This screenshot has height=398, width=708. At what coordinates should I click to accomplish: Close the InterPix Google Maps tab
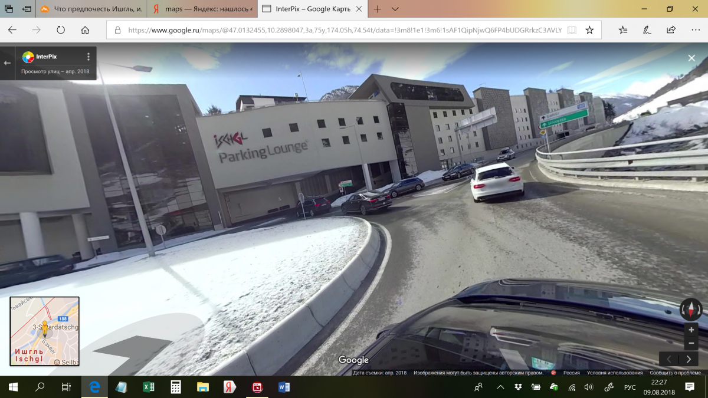coord(359,9)
